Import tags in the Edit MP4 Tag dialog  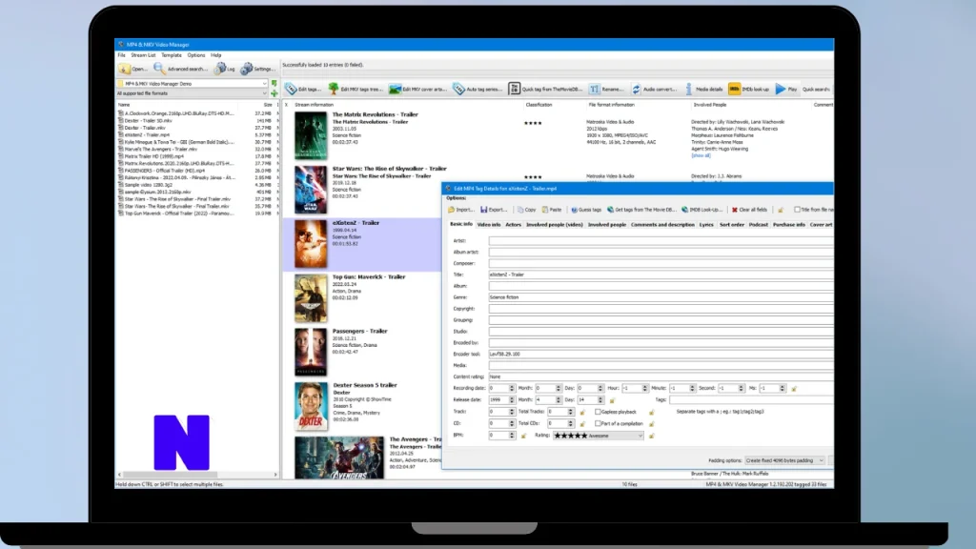click(461, 210)
